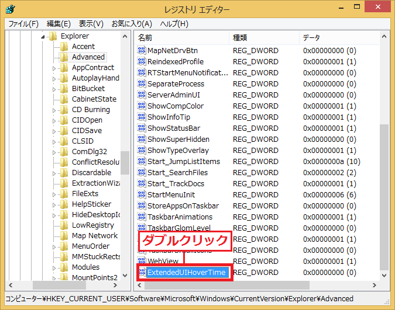The width and height of the screenshot is (395, 310).
Task: Expand the MenuOrder key
Action: point(54,247)
